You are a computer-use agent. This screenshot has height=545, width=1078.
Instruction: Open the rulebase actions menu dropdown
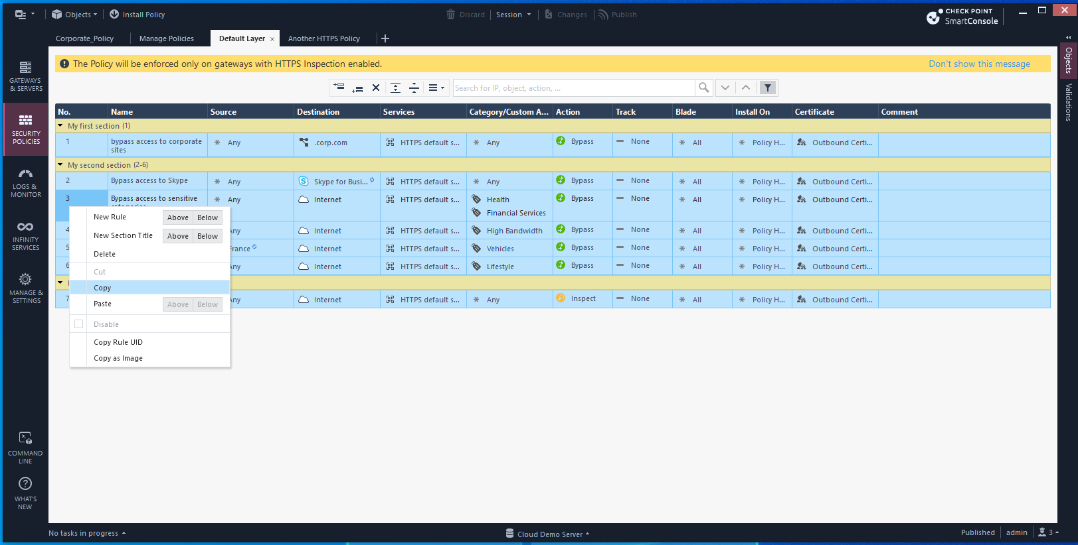[x=436, y=88]
